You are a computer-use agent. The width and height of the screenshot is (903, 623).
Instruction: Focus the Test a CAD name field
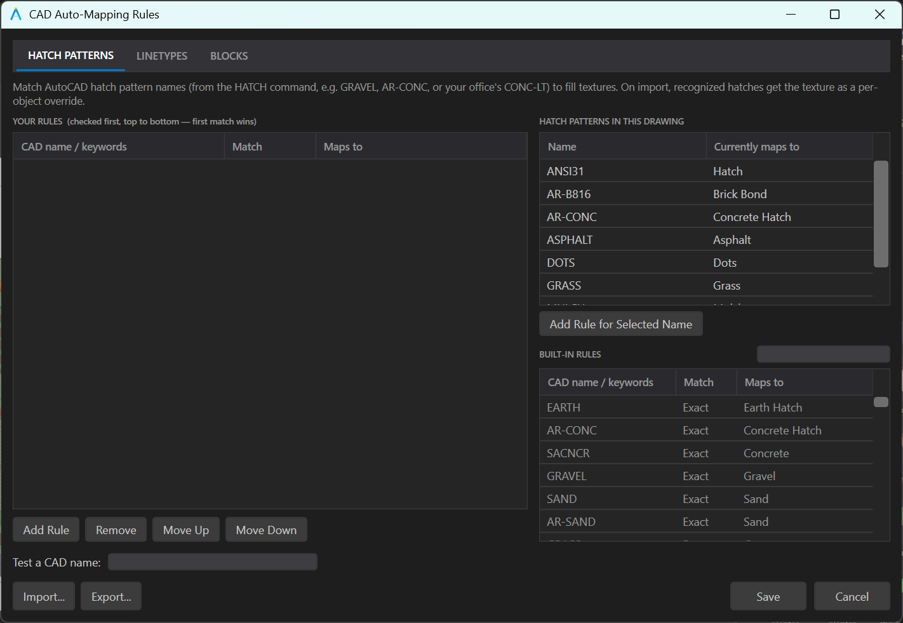tap(213, 562)
